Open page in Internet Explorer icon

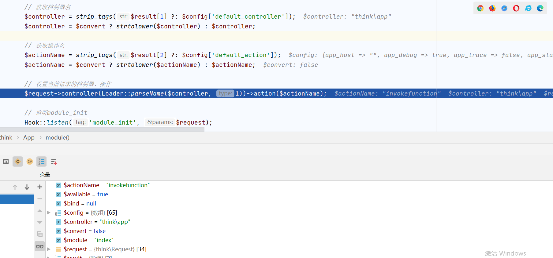click(528, 8)
